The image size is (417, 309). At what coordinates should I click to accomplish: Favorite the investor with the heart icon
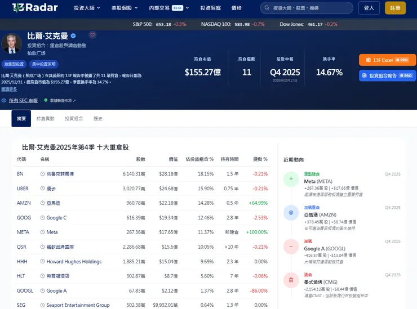[x=92, y=35]
